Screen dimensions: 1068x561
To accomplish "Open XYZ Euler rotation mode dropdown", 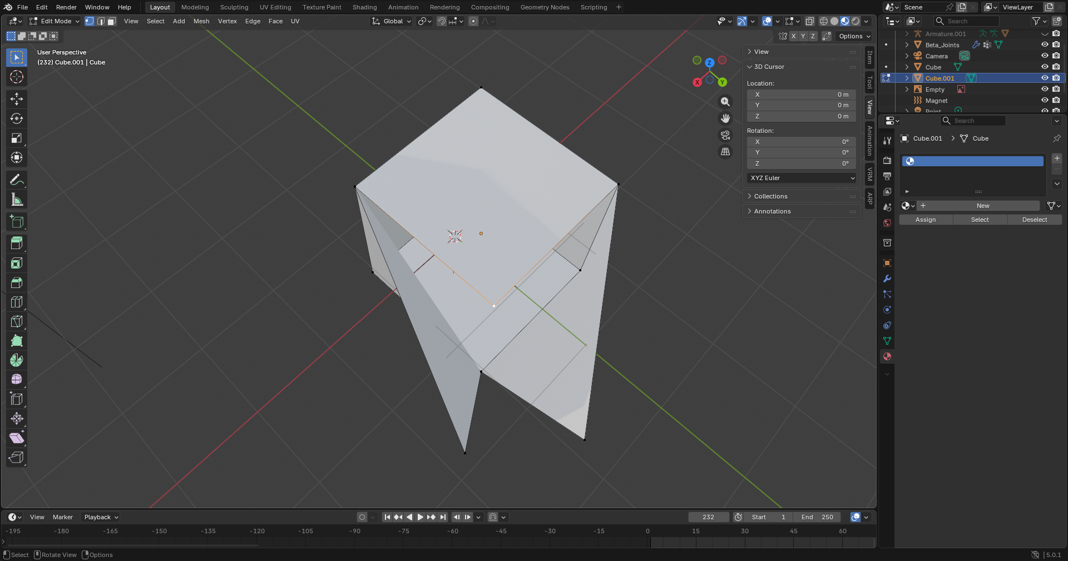I will 802,178.
